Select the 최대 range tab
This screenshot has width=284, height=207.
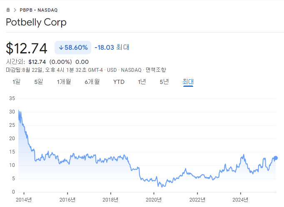[x=188, y=82]
